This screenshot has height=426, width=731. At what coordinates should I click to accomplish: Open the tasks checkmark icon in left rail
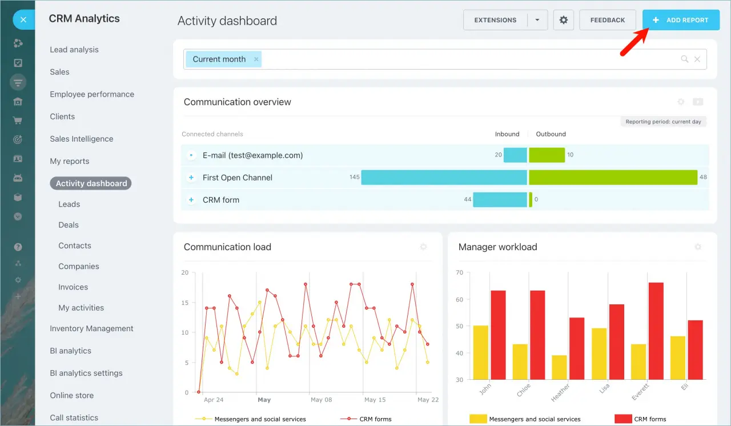pyautogui.click(x=18, y=63)
